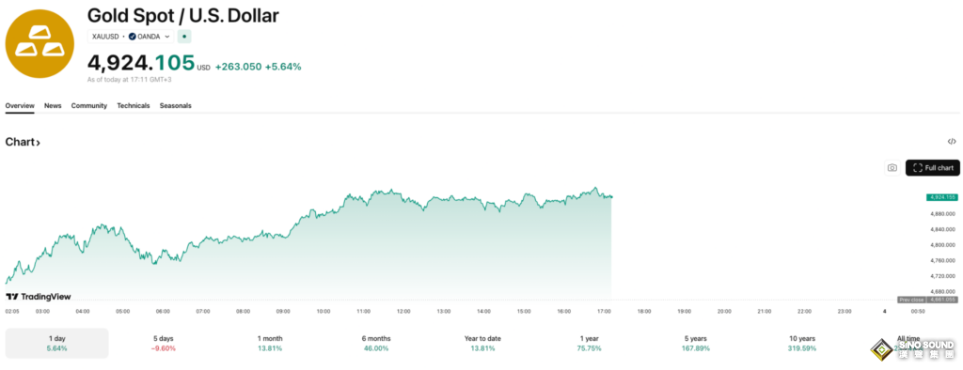Click the Sino Sound watermark logo
The height and width of the screenshot is (370, 963).
click(911, 347)
